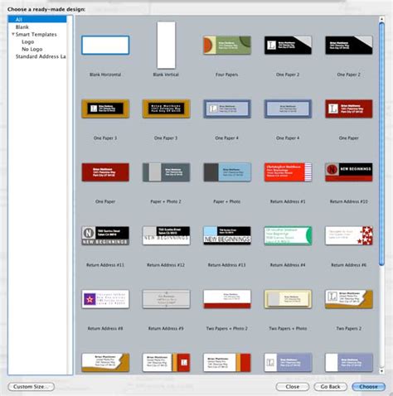Screen dimensions: 393x396
Task: Choose black One Paper 2 with L logo
Action: pos(288,45)
